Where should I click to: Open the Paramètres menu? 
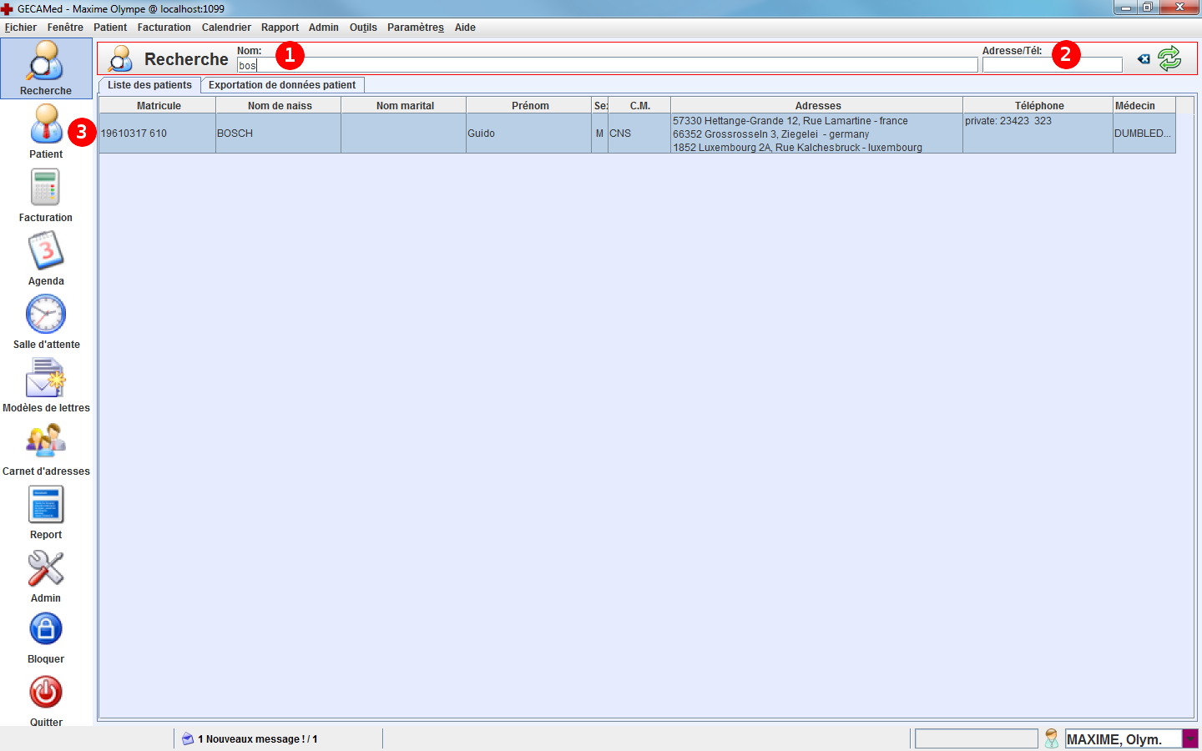click(x=415, y=28)
